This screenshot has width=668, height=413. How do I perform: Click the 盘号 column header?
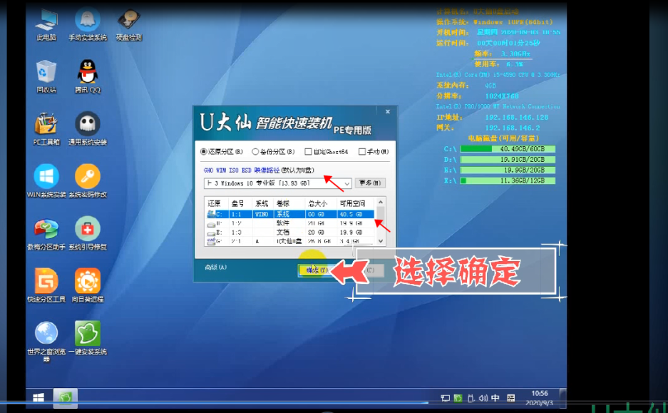(240, 203)
